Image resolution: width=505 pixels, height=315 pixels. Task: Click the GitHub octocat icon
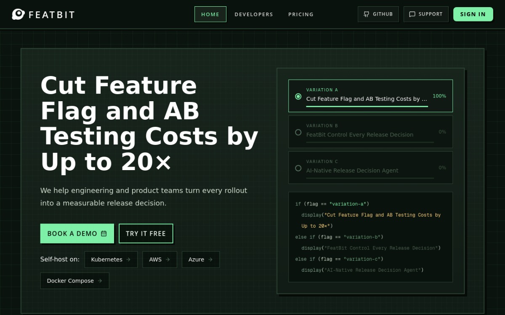coord(367,14)
